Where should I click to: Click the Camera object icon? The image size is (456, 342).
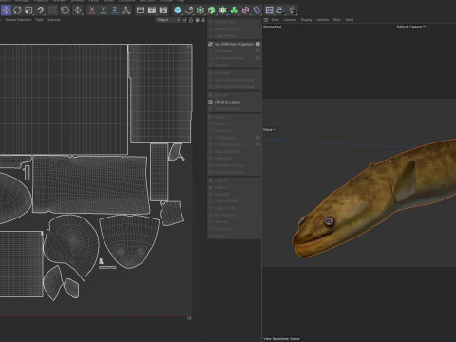(x=280, y=10)
